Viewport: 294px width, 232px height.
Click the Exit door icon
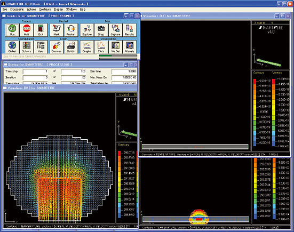(x=41, y=30)
